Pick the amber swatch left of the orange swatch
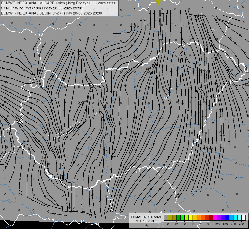The width and height of the screenshot is (249, 229). click(x=195, y=218)
